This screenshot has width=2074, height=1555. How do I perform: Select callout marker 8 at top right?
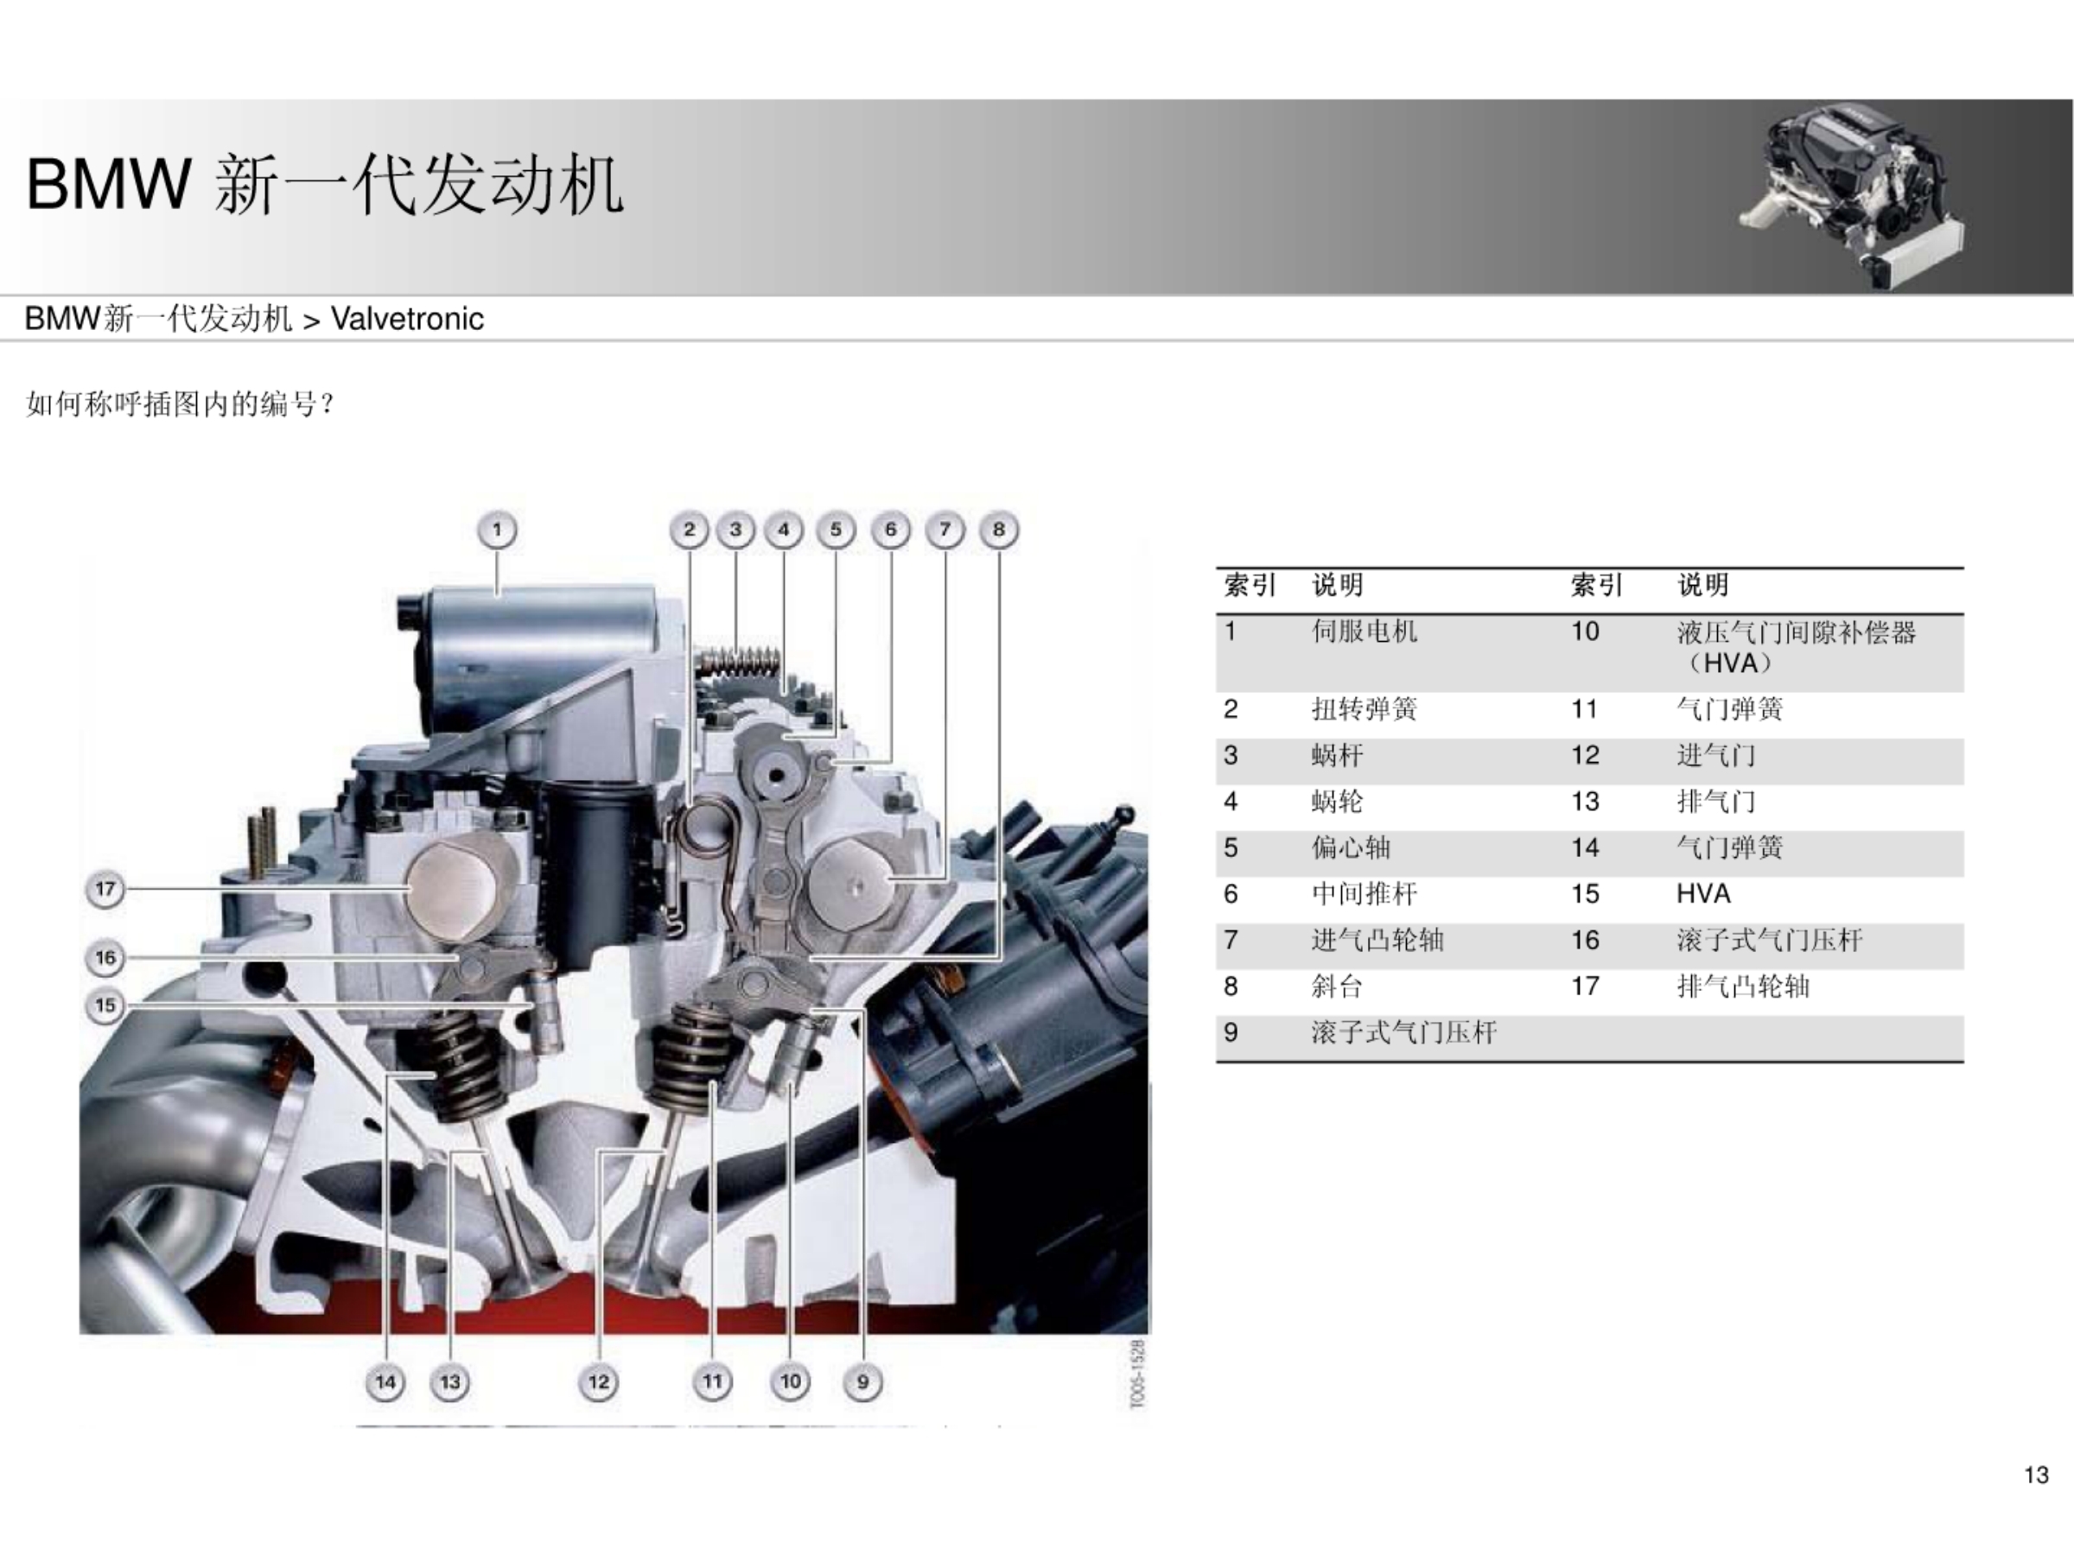999,530
